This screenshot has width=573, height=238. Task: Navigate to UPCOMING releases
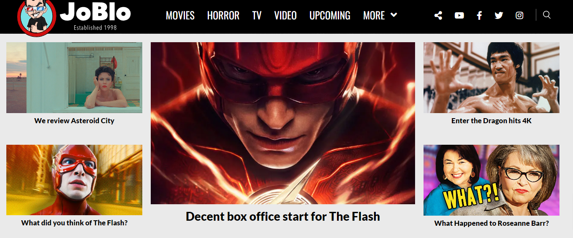click(x=330, y=16)
